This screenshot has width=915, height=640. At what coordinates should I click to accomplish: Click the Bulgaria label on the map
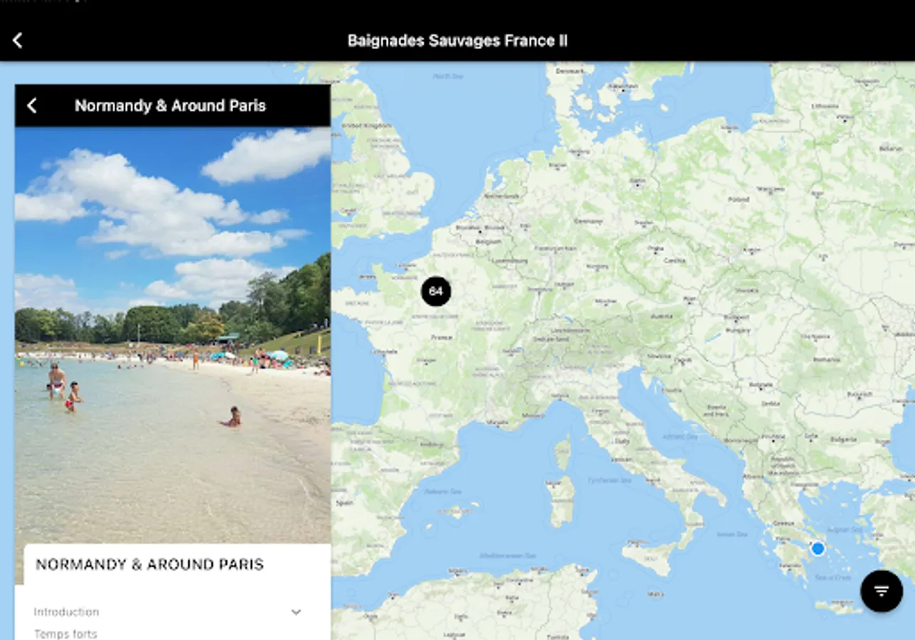(844, 439)
